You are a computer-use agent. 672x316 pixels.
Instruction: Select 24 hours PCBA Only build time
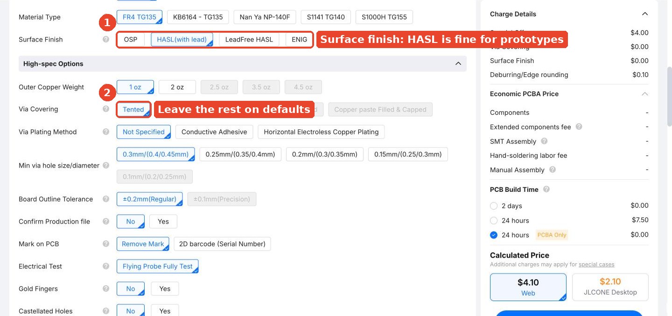point(494,235)
